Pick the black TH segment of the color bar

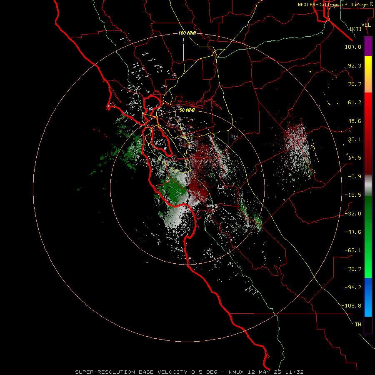point(368,325)
